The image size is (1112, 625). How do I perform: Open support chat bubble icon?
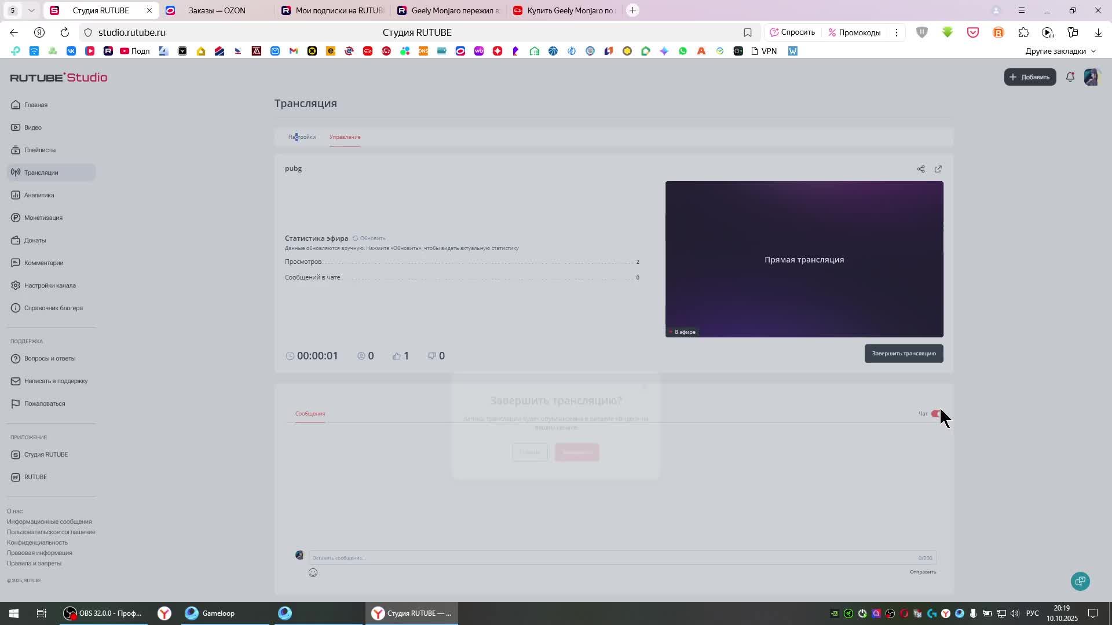coord(1080,581)
